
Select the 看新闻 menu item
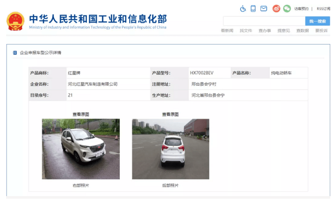[227, 31]
